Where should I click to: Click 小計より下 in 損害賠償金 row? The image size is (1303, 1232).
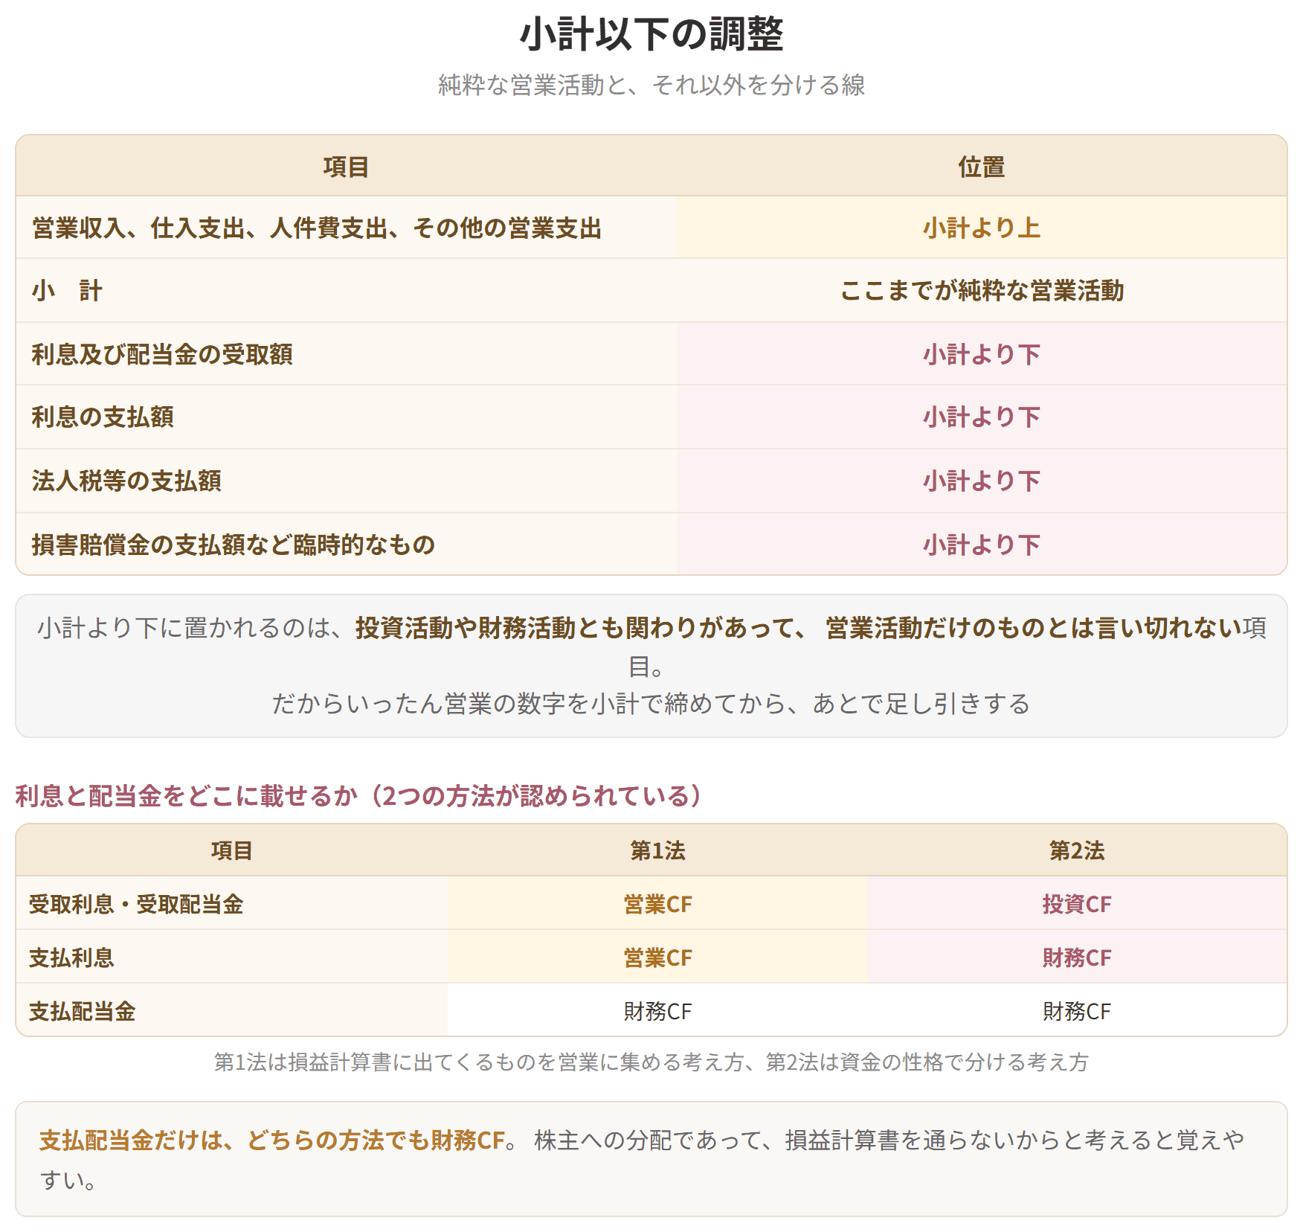coord(982,545)
